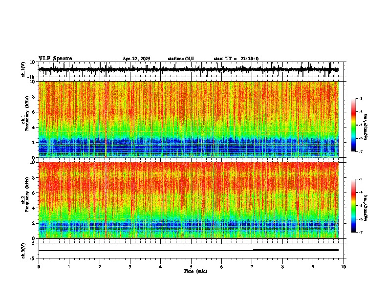
Task: Click the "station=OUI" header label
Action: point(181,59)
